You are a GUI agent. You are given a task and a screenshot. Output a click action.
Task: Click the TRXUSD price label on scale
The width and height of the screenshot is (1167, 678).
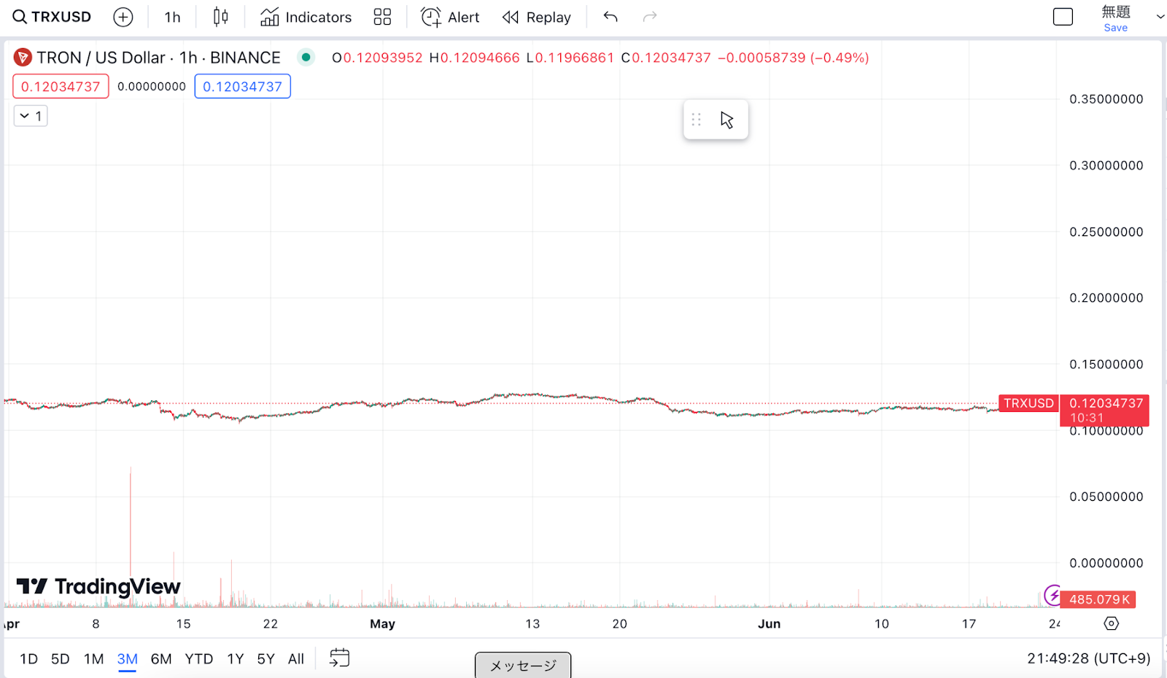pyautogui.click(x=1028, y=403)
